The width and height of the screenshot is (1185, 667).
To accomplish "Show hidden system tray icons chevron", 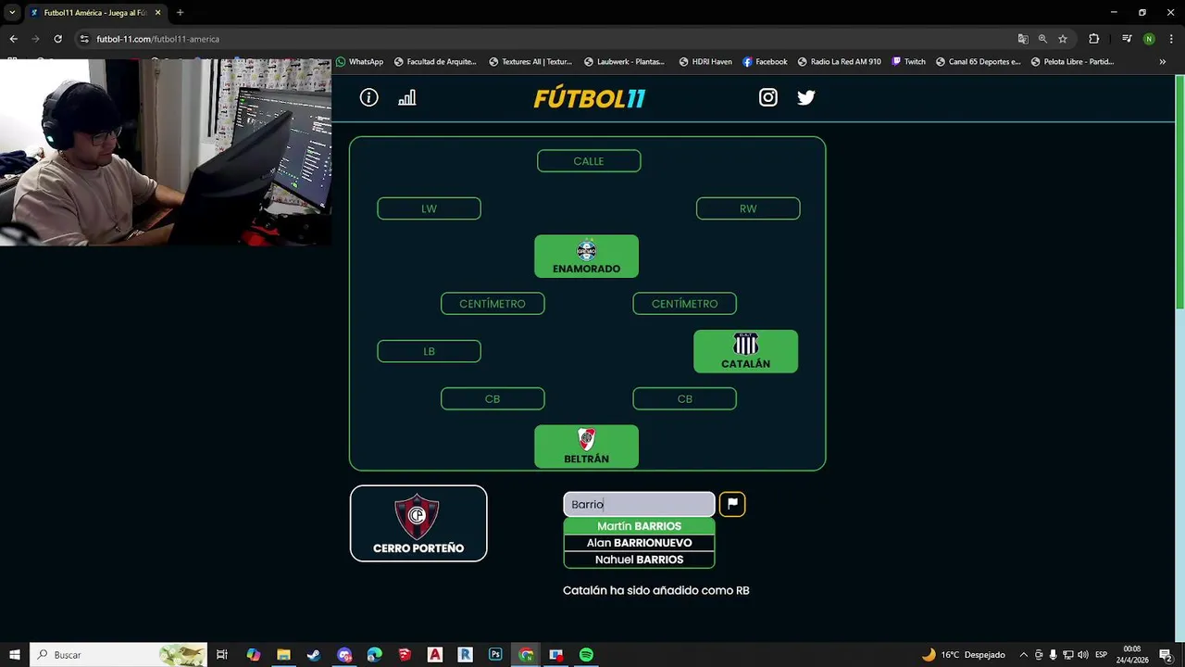I will tap(1023, 655).
